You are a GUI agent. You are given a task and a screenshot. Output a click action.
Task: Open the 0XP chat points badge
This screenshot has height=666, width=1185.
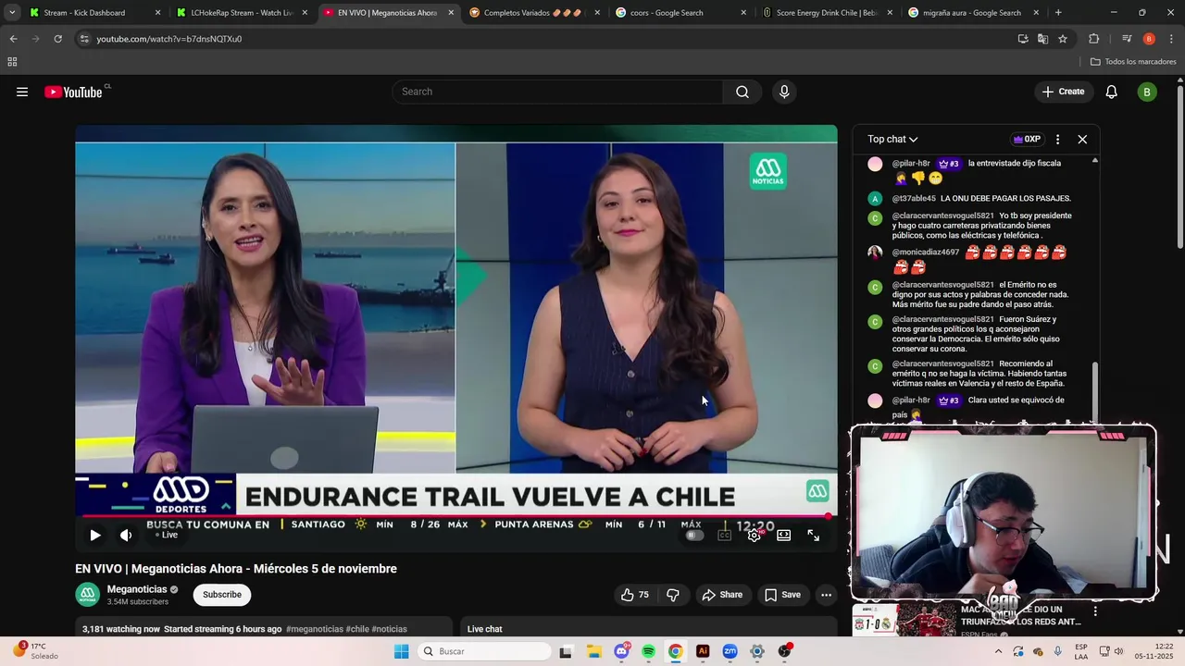[1027, 140]
